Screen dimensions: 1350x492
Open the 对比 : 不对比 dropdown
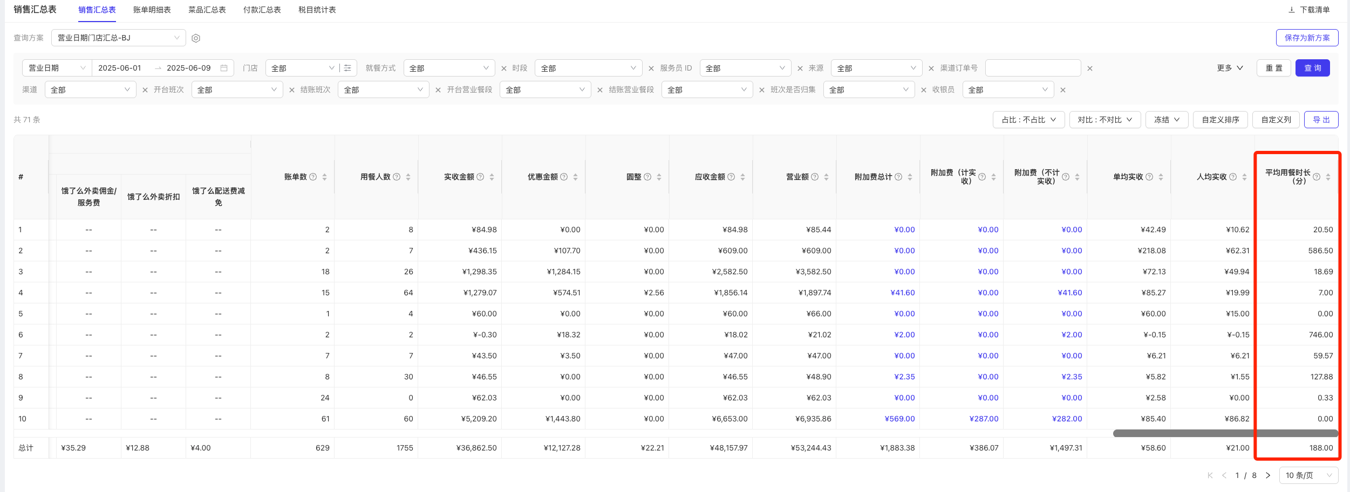pyautogui.click(x=1104, y=120)
